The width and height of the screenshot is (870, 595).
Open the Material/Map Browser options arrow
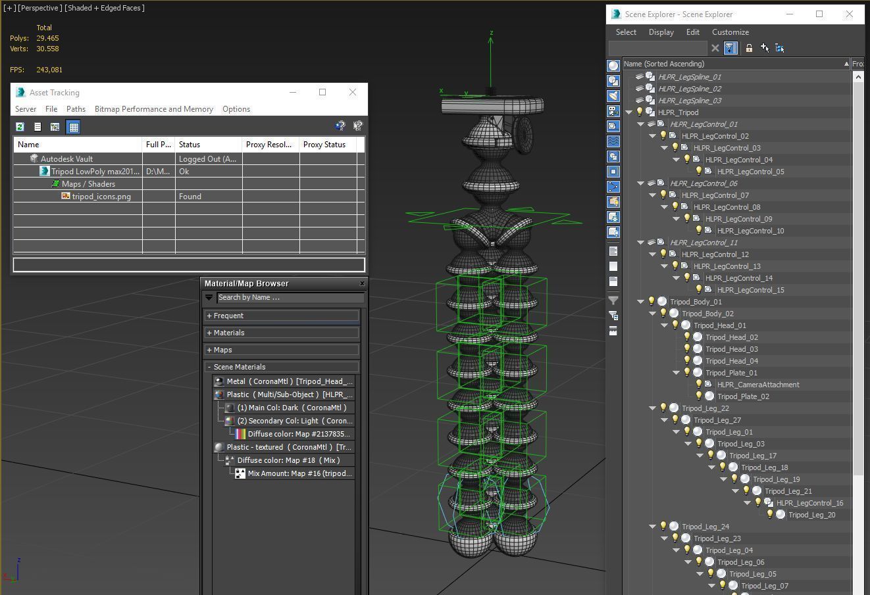tap(209, 298)
